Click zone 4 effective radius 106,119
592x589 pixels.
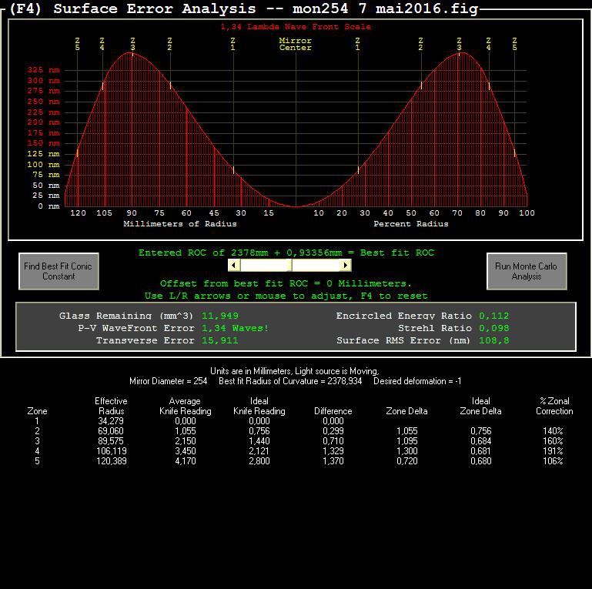point(112,451)
